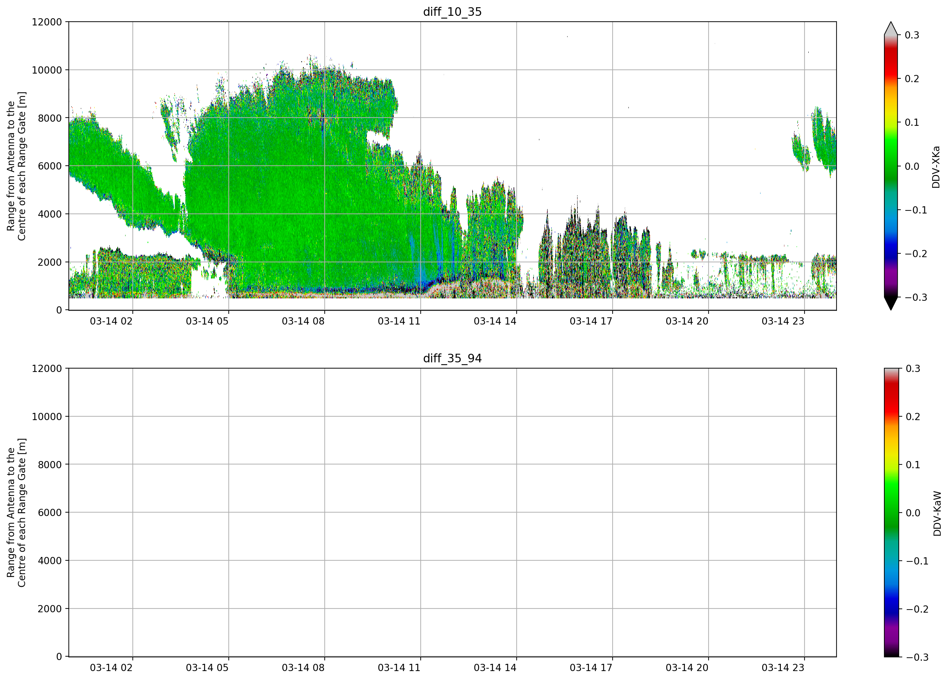Click the 2000 y-tick of diff_10_35

(x=50, y=262)
